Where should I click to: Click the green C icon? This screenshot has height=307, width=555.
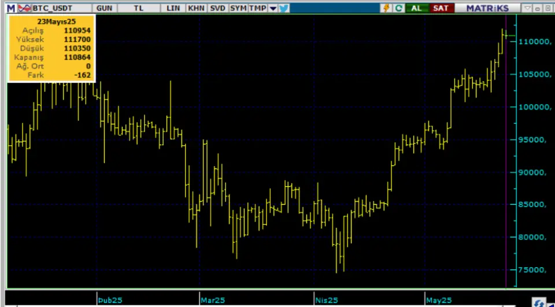coord(398,8)
